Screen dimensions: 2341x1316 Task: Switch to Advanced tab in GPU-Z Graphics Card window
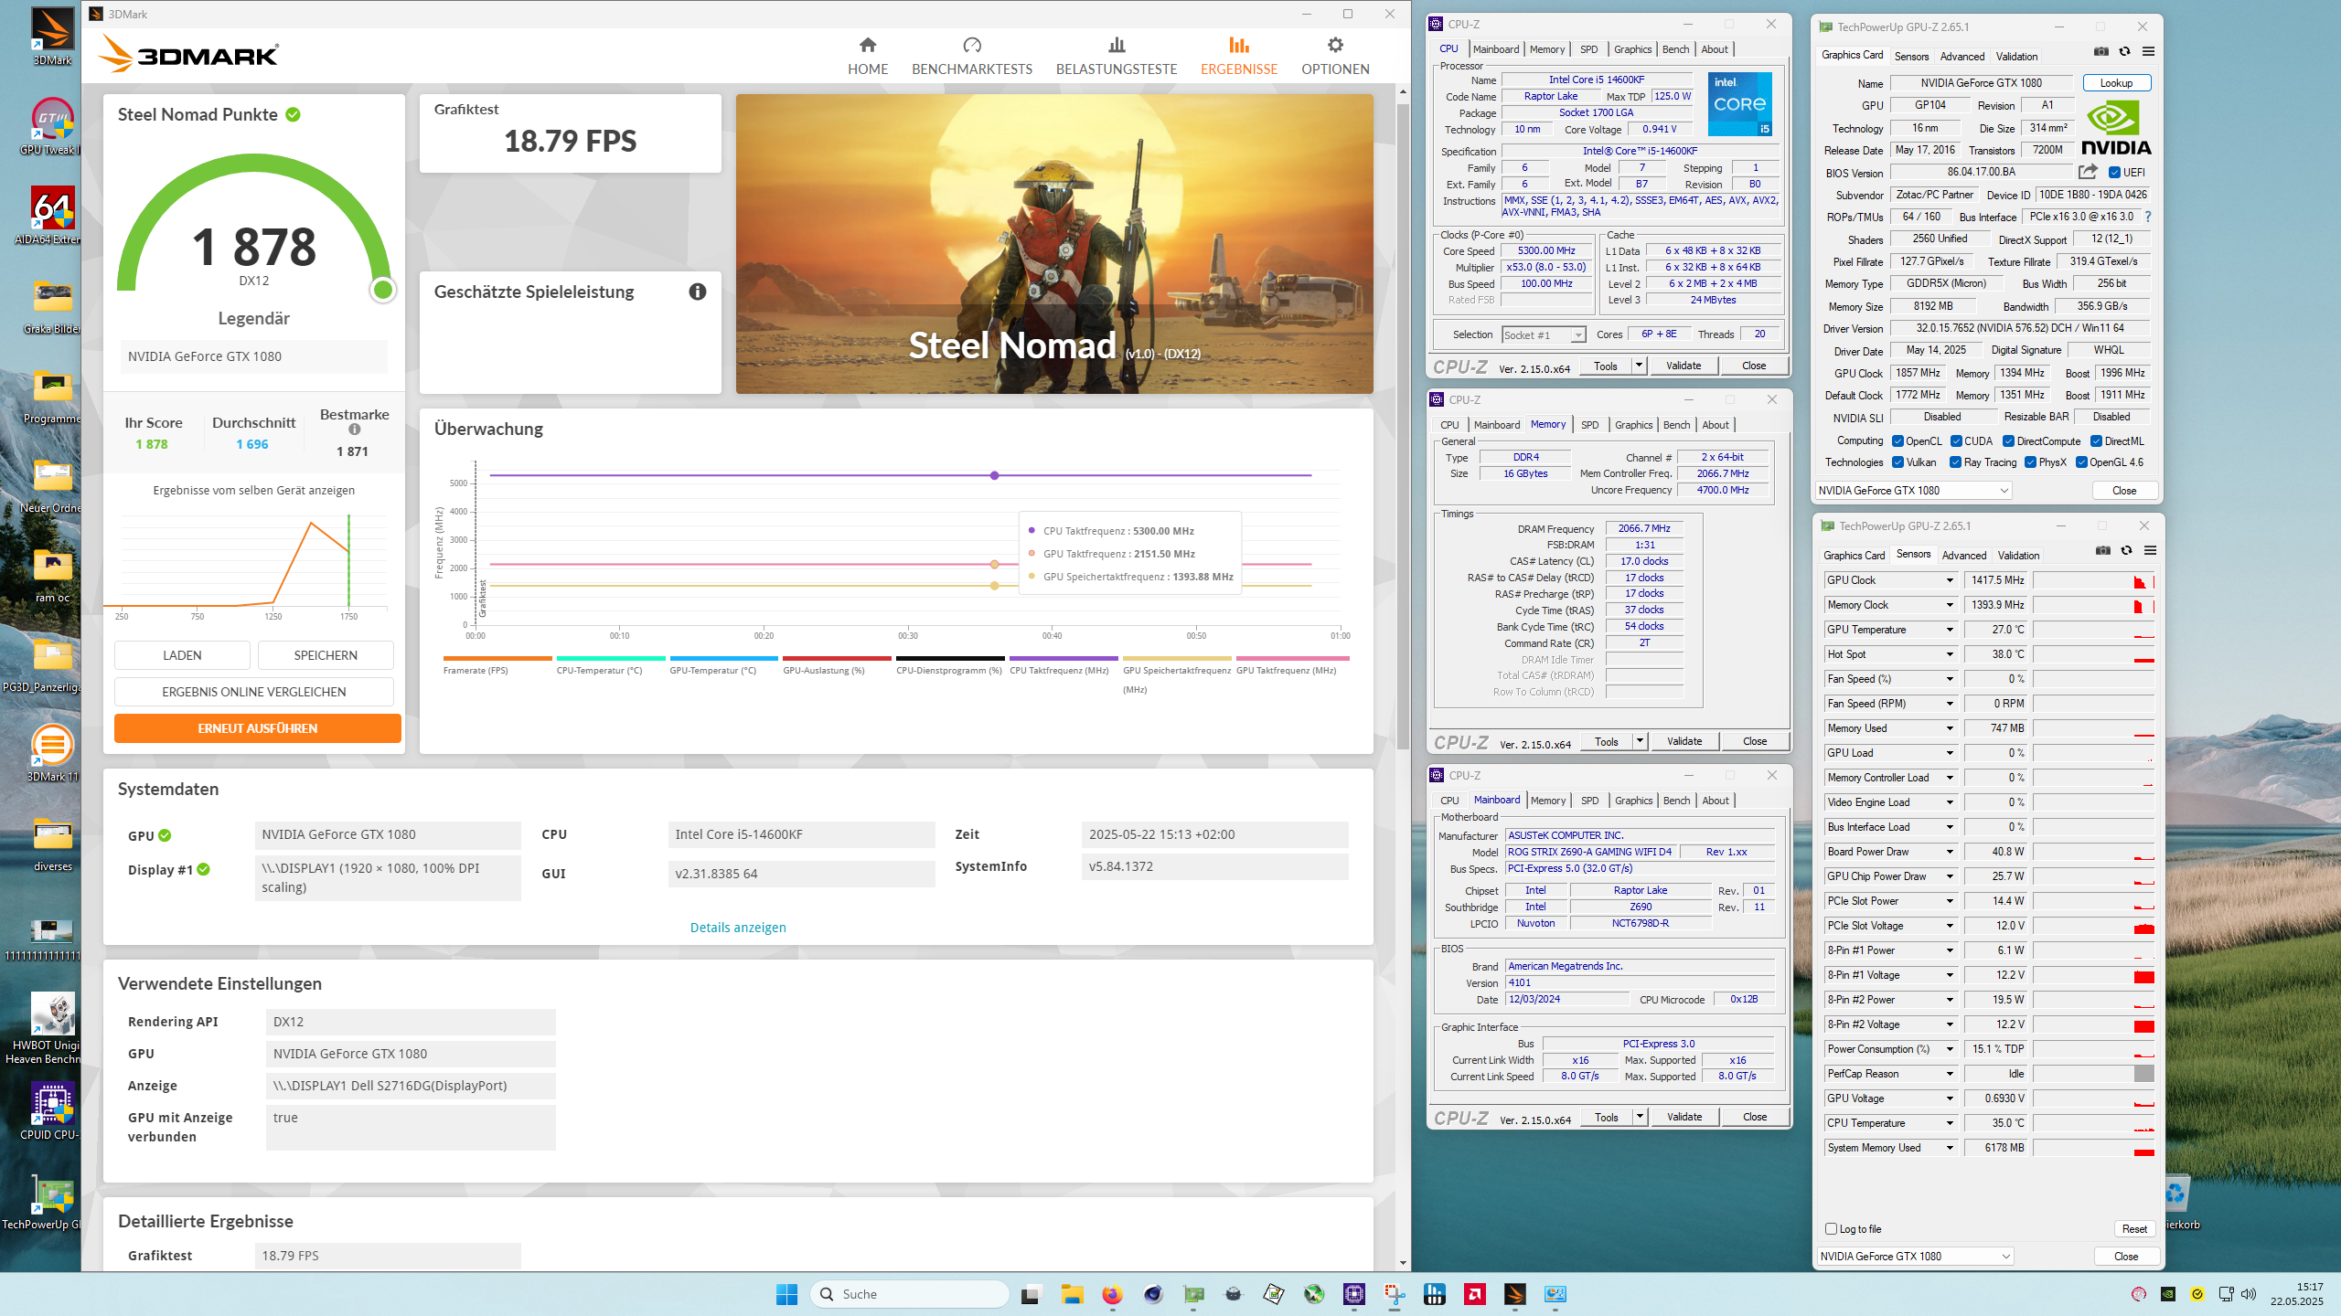1962,57
